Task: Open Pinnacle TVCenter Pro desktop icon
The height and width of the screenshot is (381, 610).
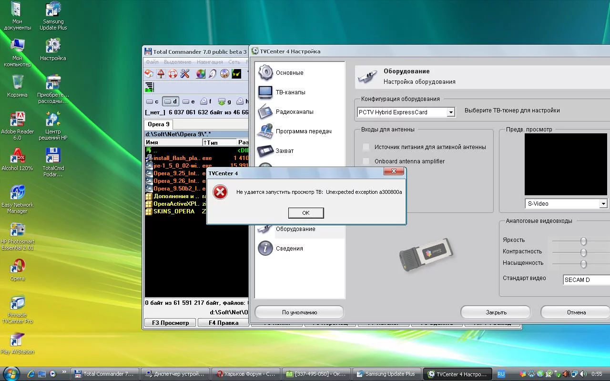Action: [17, 310]
